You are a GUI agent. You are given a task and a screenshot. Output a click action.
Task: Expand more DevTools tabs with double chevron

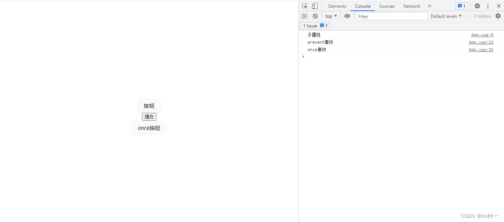click(430, 6)
